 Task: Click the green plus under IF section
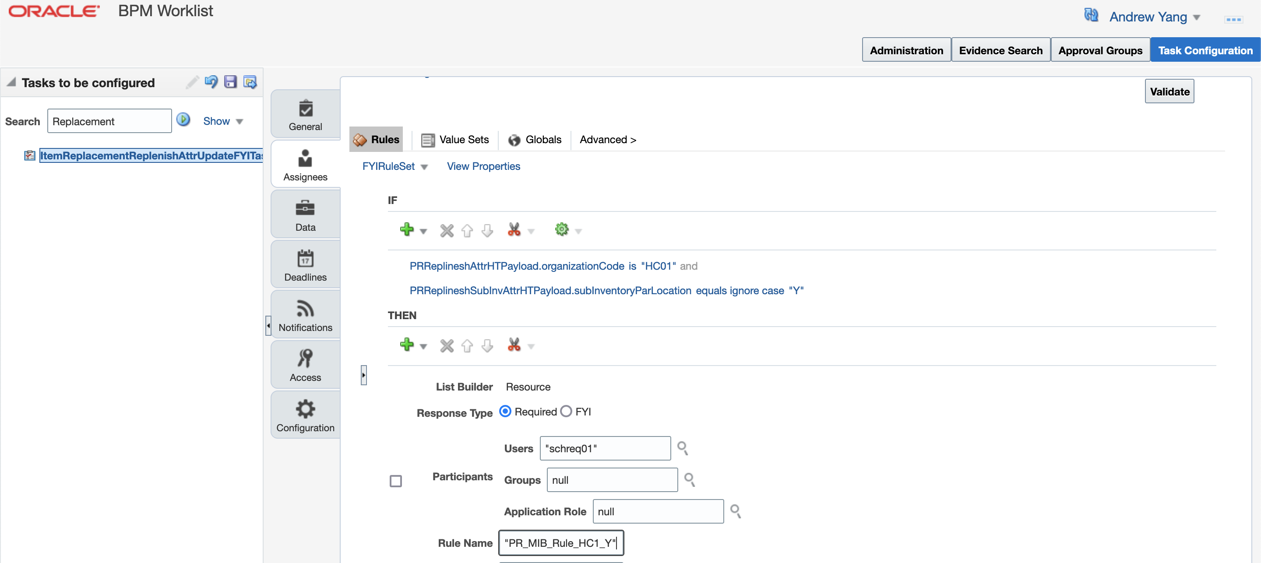click(x=406, y=229)
